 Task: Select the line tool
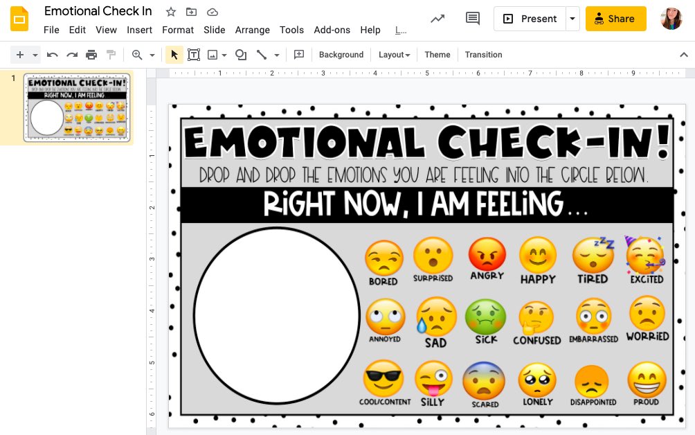click(x=262, y=55)
